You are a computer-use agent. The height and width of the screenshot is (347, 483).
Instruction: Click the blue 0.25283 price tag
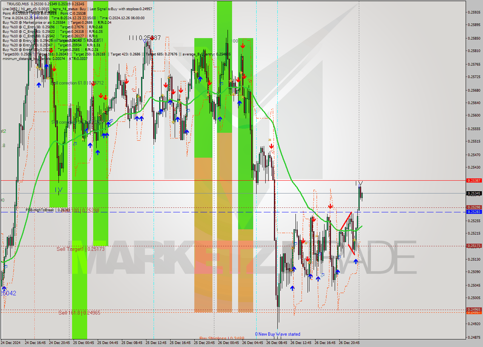(474, 212)
